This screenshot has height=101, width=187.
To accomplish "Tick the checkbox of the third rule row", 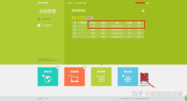I will (x=75, y=33).
